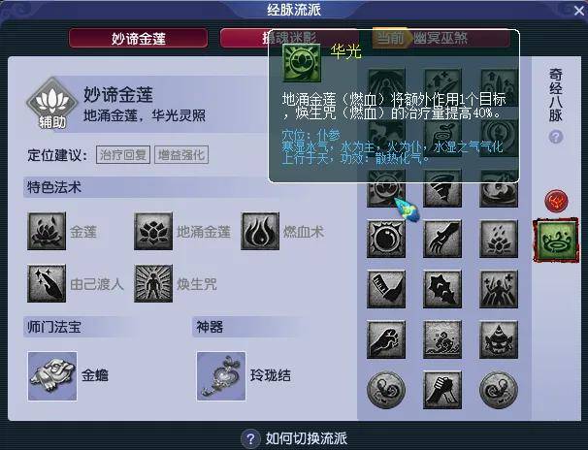The image size is (588, 450).
Task: Select the green lotus 奇经八脉 icon
Action: [x=556, y=241]
